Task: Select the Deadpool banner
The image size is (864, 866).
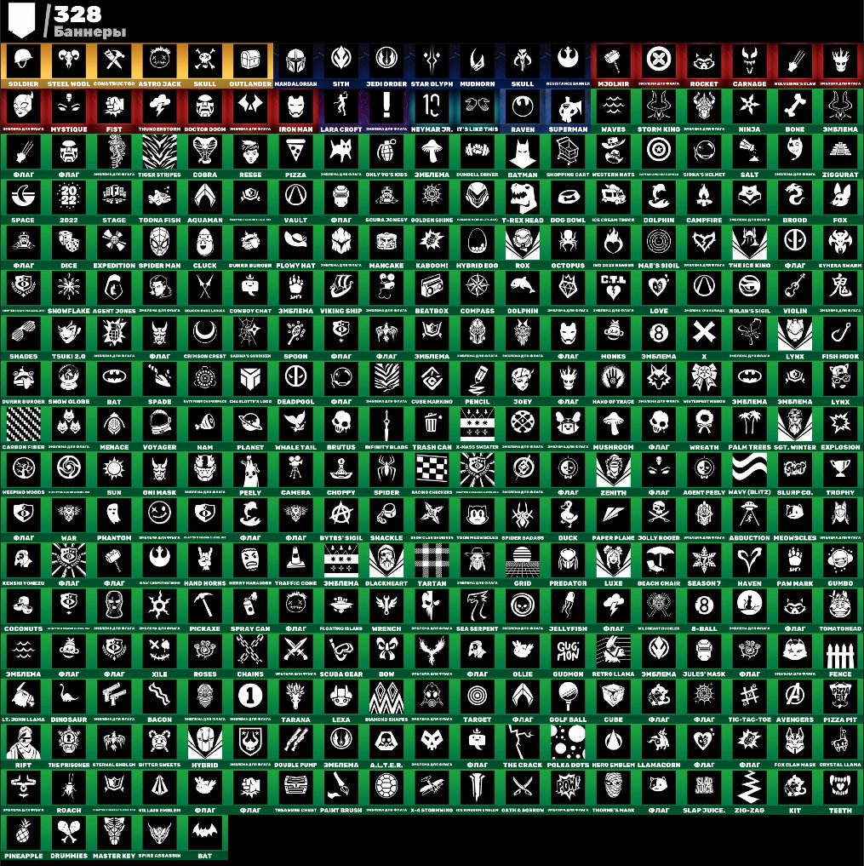Action: (x=296, y=378)
